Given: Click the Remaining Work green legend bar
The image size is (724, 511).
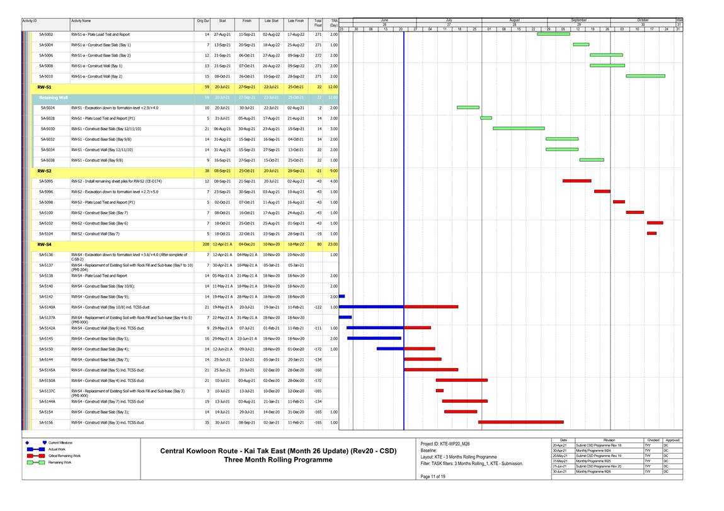Looking at the screenshot, I should point(34,463).
